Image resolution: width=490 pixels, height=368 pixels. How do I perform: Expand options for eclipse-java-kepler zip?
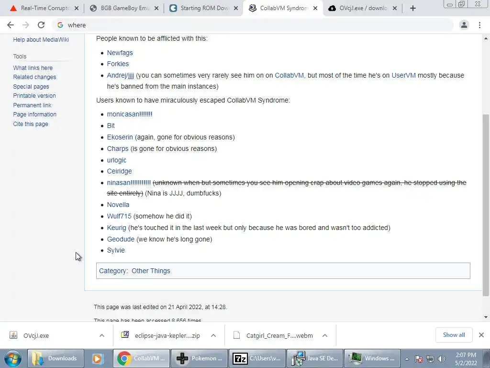pos(213,336)
